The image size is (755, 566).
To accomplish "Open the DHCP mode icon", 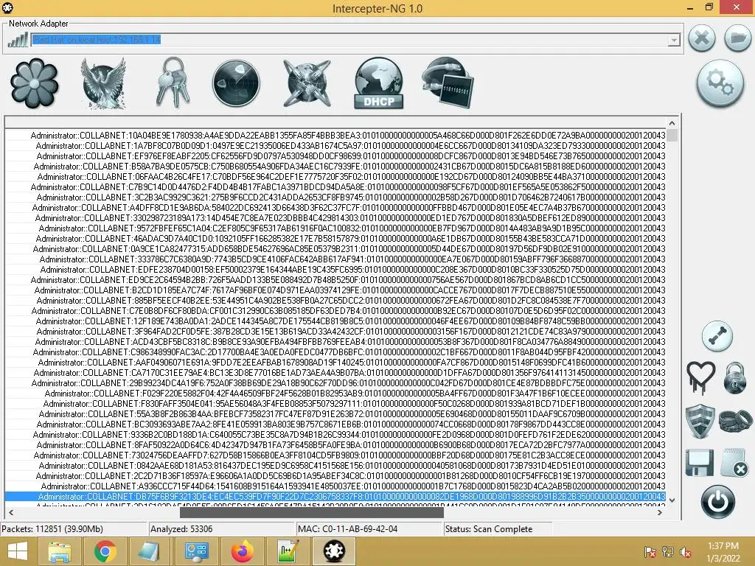I will click(378, 83).
